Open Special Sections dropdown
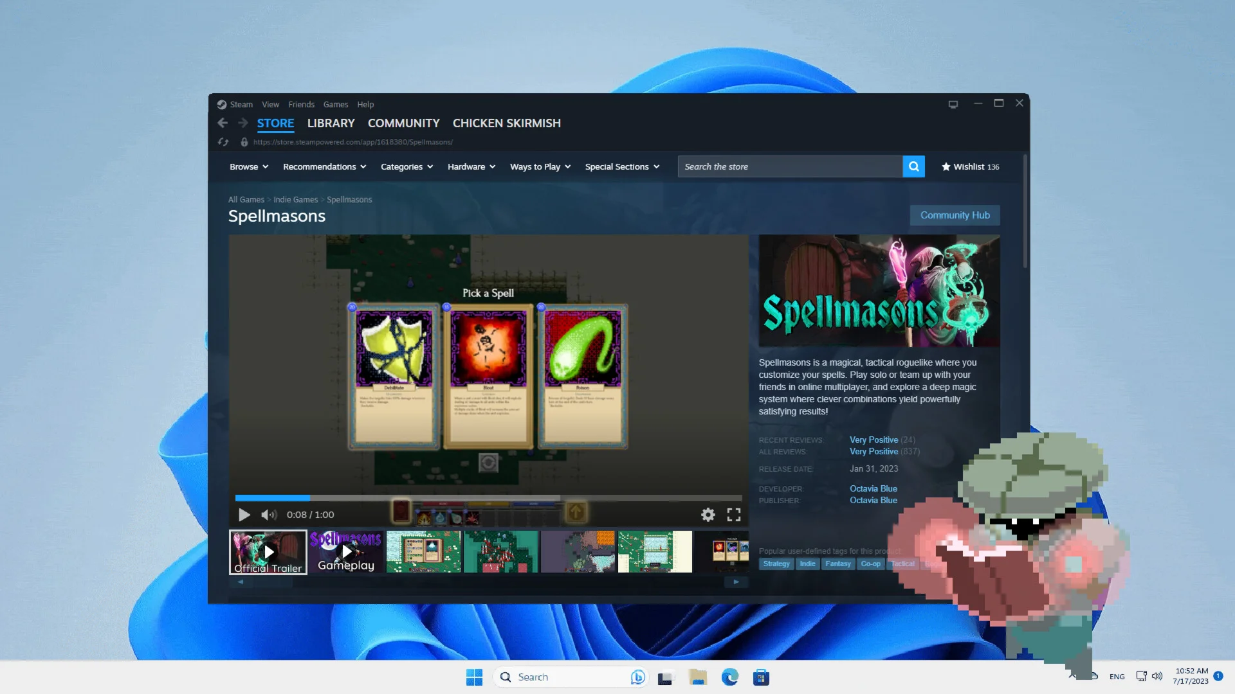Image resolution: width=1235 pixels, height=694 pixels. coord(622,166)
